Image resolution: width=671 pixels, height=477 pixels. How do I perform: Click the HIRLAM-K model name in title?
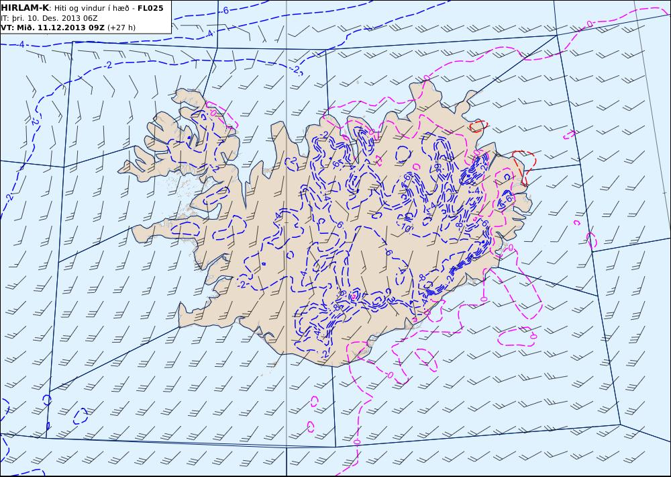coord(25,7)
